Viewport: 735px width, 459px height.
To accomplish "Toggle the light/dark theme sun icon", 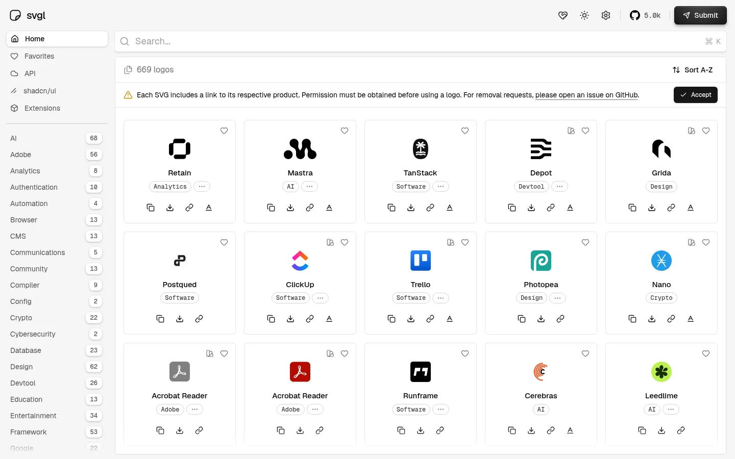I will pyautogui.click(x=584, y=15).
